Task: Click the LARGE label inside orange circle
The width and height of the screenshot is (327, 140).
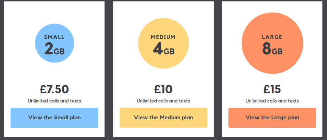Action: pos(272,37)
